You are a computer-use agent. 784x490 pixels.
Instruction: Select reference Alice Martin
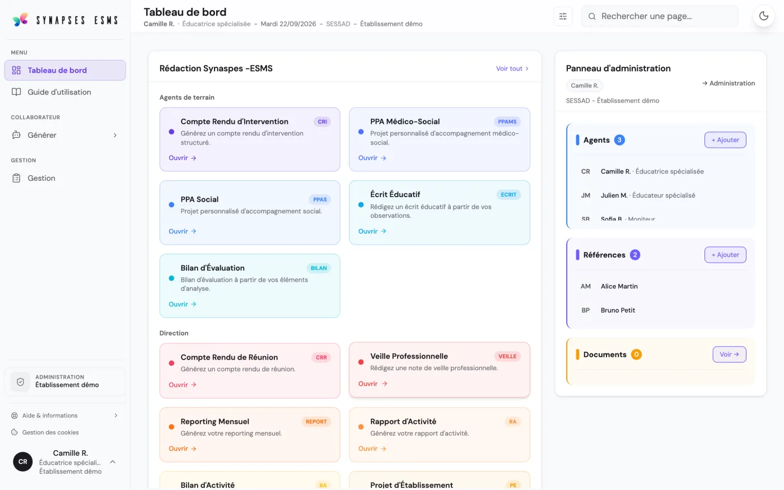661,286
